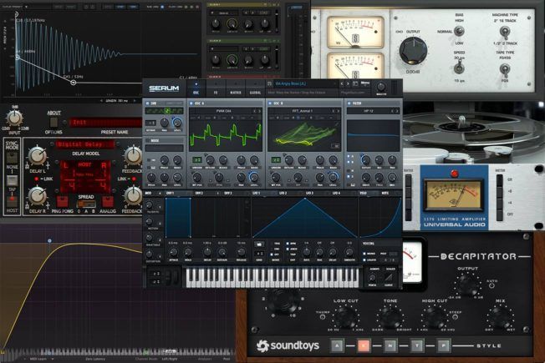Click the Init preset name display
The height and width of the screenshot is (363, 545).
coord(105,123)
